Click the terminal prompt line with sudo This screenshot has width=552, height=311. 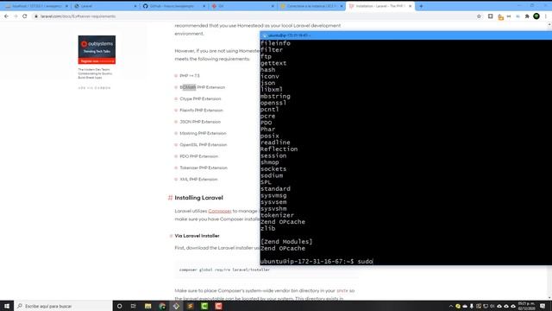(317, 261)
